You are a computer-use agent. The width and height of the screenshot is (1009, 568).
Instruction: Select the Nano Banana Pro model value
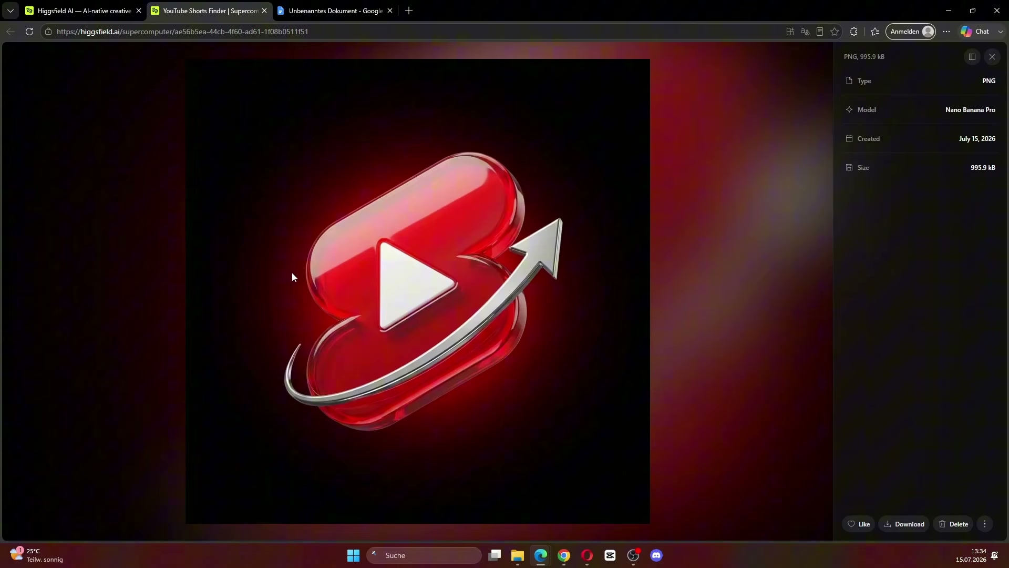(970, 110)
